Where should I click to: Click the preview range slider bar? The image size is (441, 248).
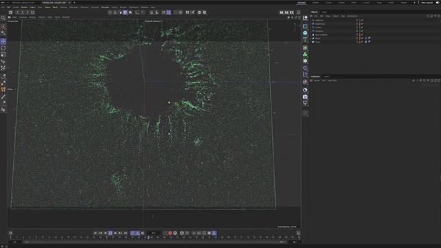(155, 242)
